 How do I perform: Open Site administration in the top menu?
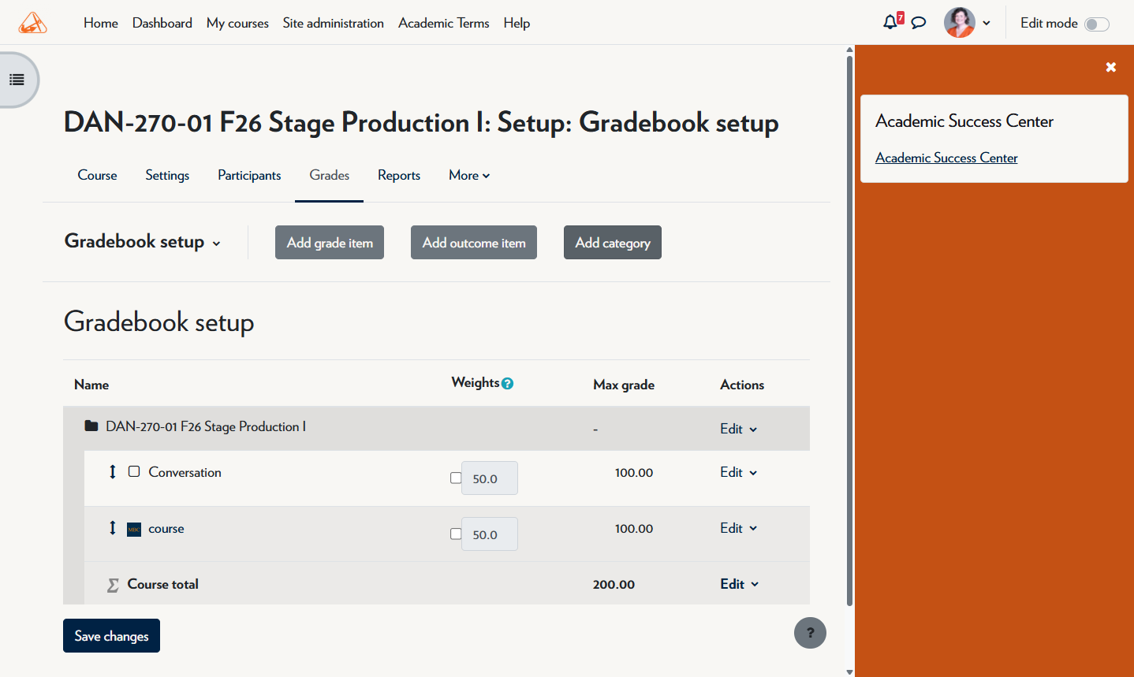pos(334,23)
